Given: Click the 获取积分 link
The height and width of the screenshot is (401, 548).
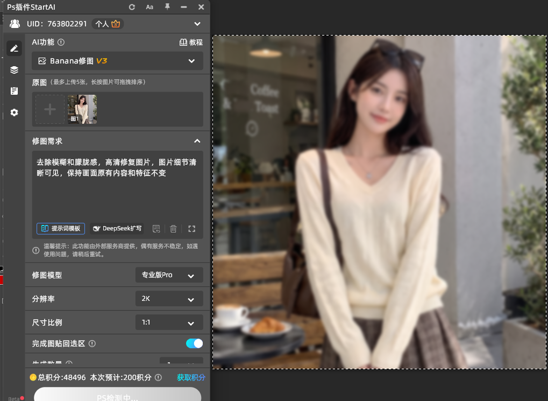Looking at the screenshot, I should (x=191, y=377).
